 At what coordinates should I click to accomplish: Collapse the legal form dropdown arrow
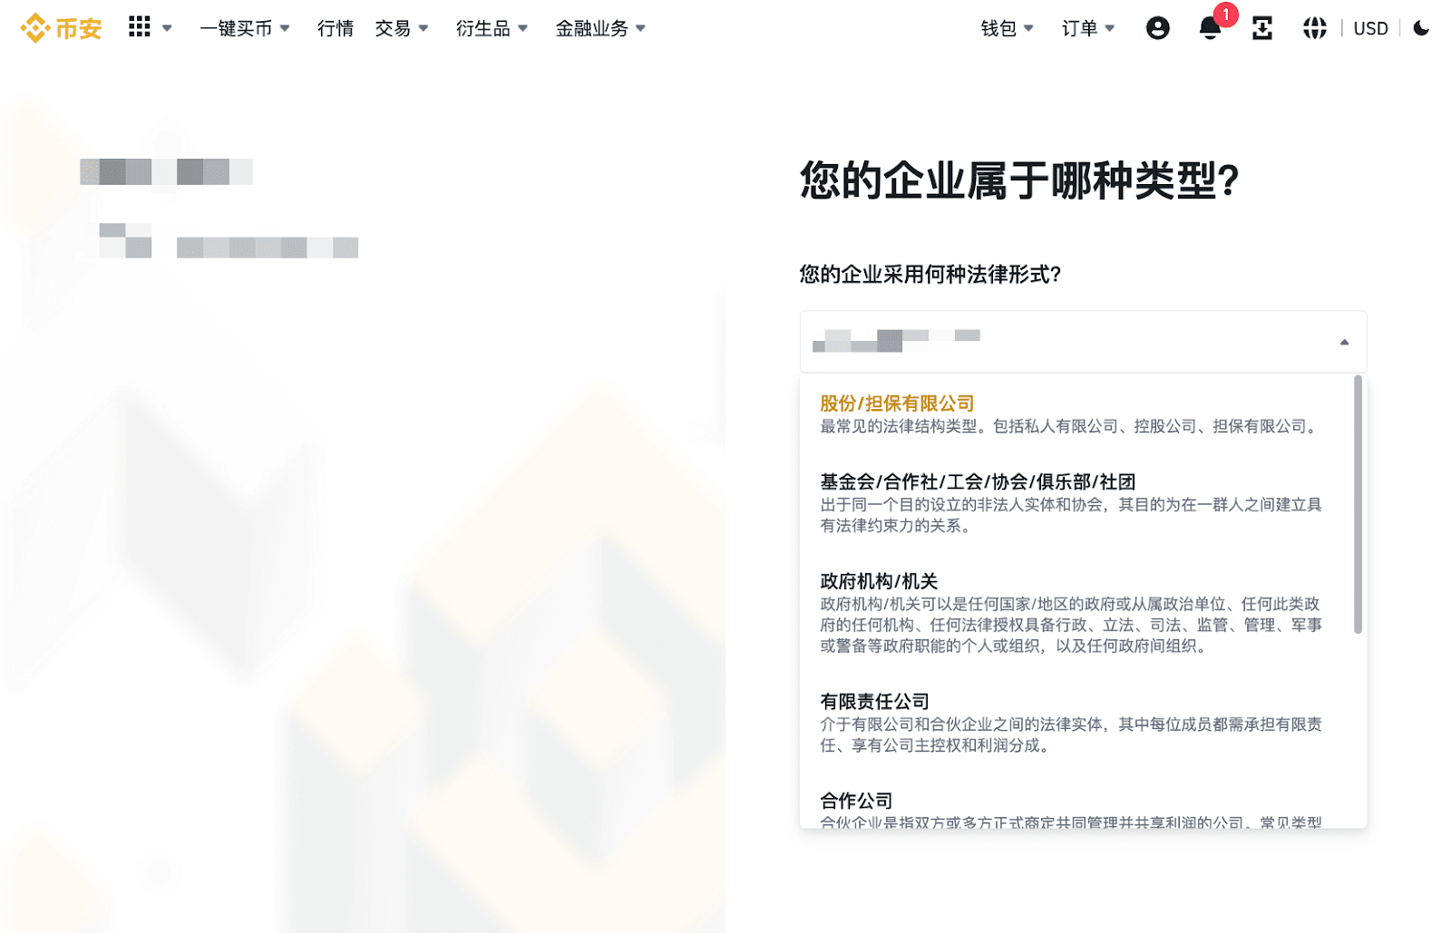pos(1344,342)
